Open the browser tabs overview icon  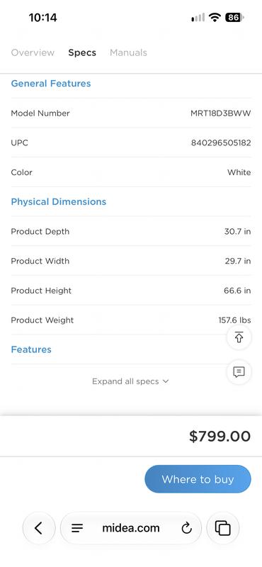pyautogui.click(x=222, y=528)
